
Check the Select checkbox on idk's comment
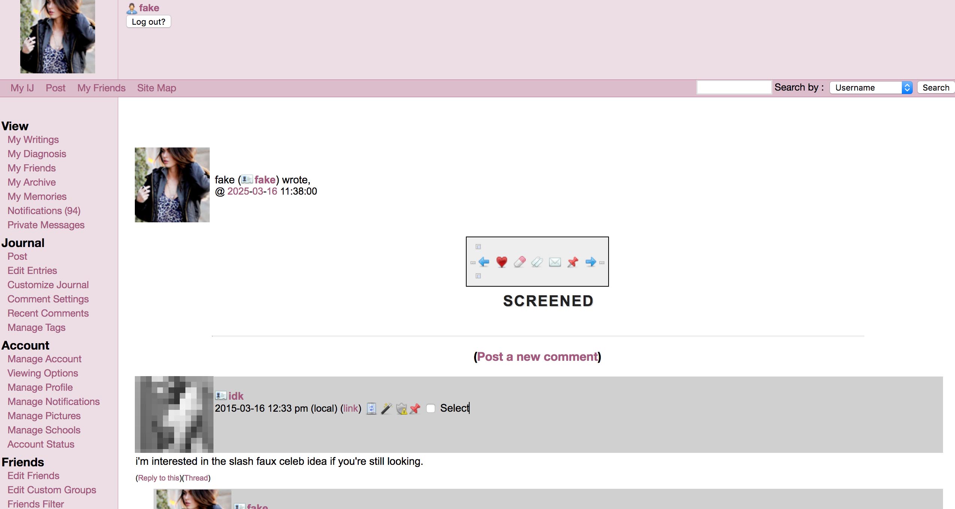point(430,408)
